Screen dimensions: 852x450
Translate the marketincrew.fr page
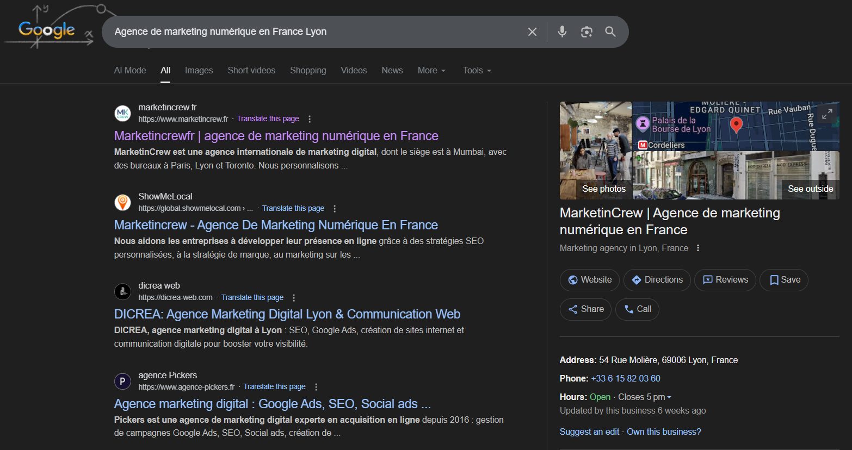click(268, 119)
